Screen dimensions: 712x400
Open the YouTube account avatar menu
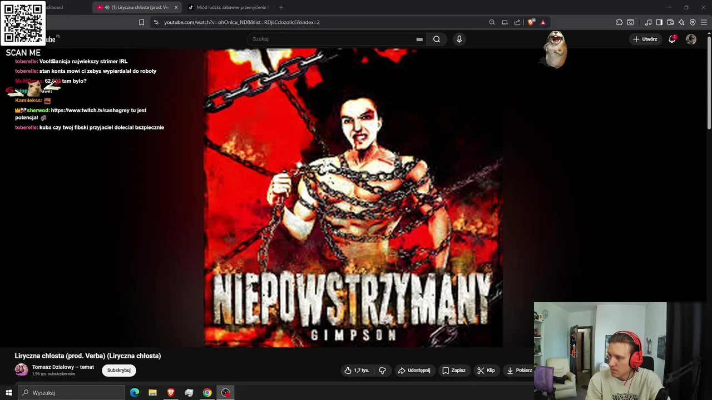[x=691, y=39]
